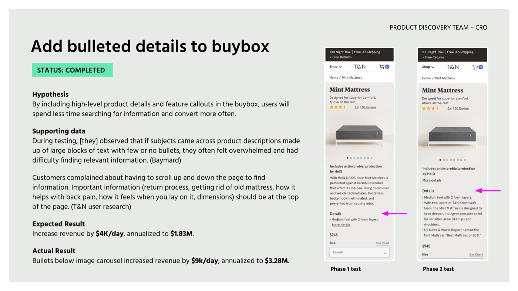Click More details link in Phase 1 mockup

click(x=341, y=225)
